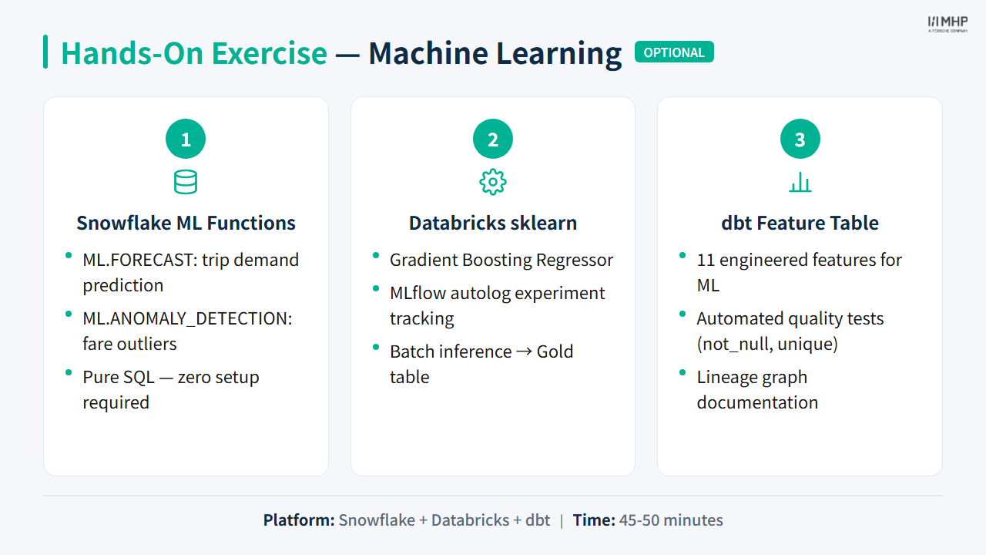The height and width of the screenshot is (555, 986).
Task: Click the number 1 circle badge
Action: [186, 140]
